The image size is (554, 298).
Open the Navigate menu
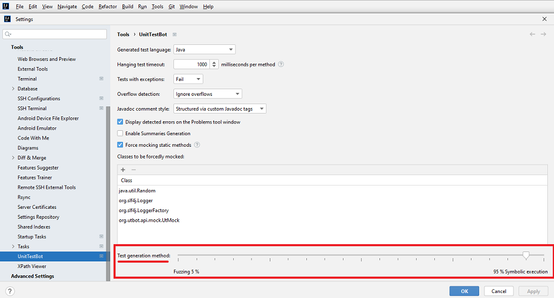click(x=67, y=7)
